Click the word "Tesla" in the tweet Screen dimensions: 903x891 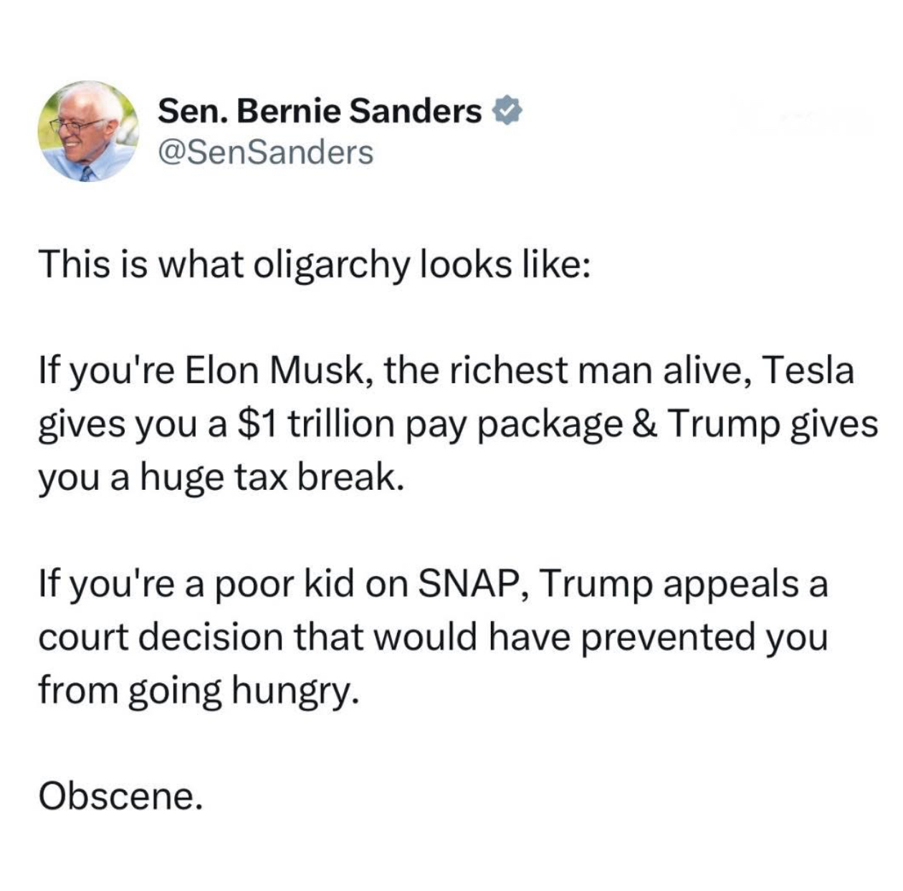pyautogui.click(x=809, y=372)
